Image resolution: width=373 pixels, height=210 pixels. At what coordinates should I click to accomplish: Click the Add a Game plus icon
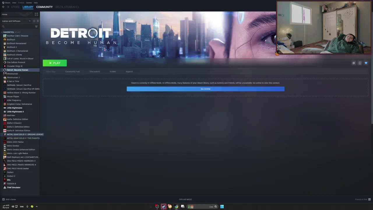point(3,199)
